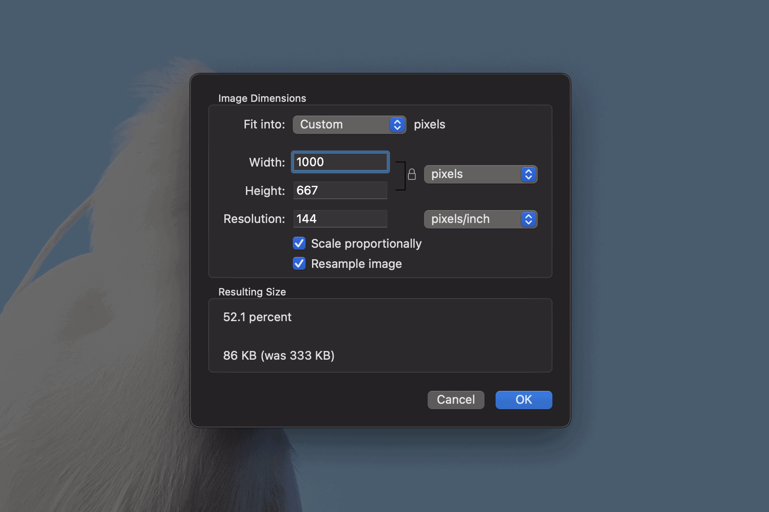This screenshot has width=769, height=512.
Task: Open the pixels units dropdown
Action: pyautogui.click(x=480, y=174)
